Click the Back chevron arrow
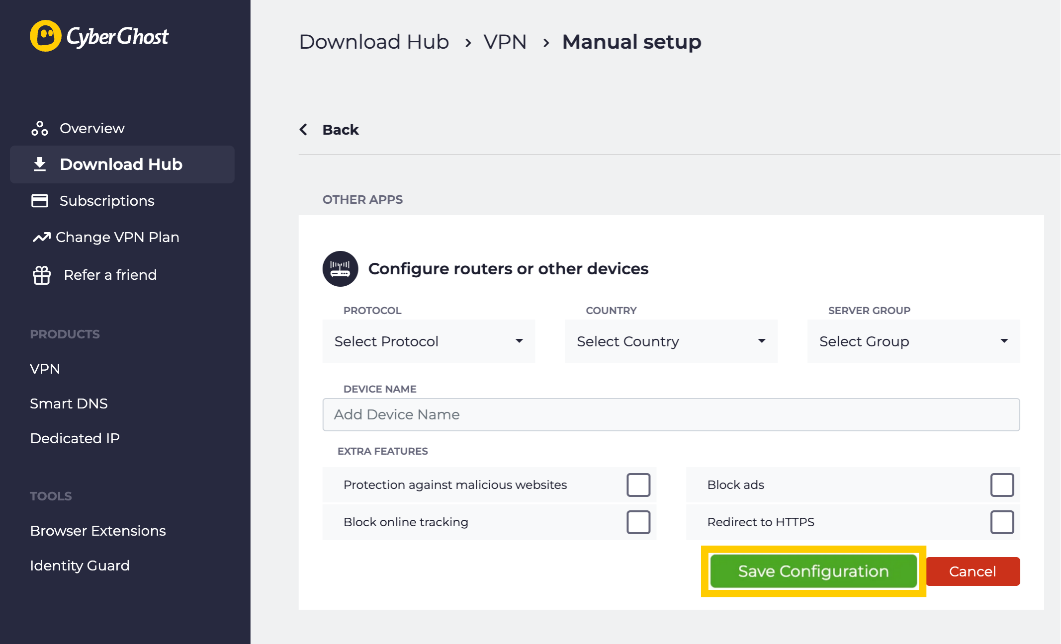The height and width of the screenshot is (644, 1061). pos(304,130)
